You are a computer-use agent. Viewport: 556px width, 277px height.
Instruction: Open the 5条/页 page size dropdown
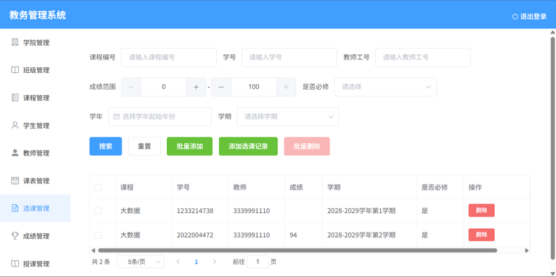(x=141, y=262)
